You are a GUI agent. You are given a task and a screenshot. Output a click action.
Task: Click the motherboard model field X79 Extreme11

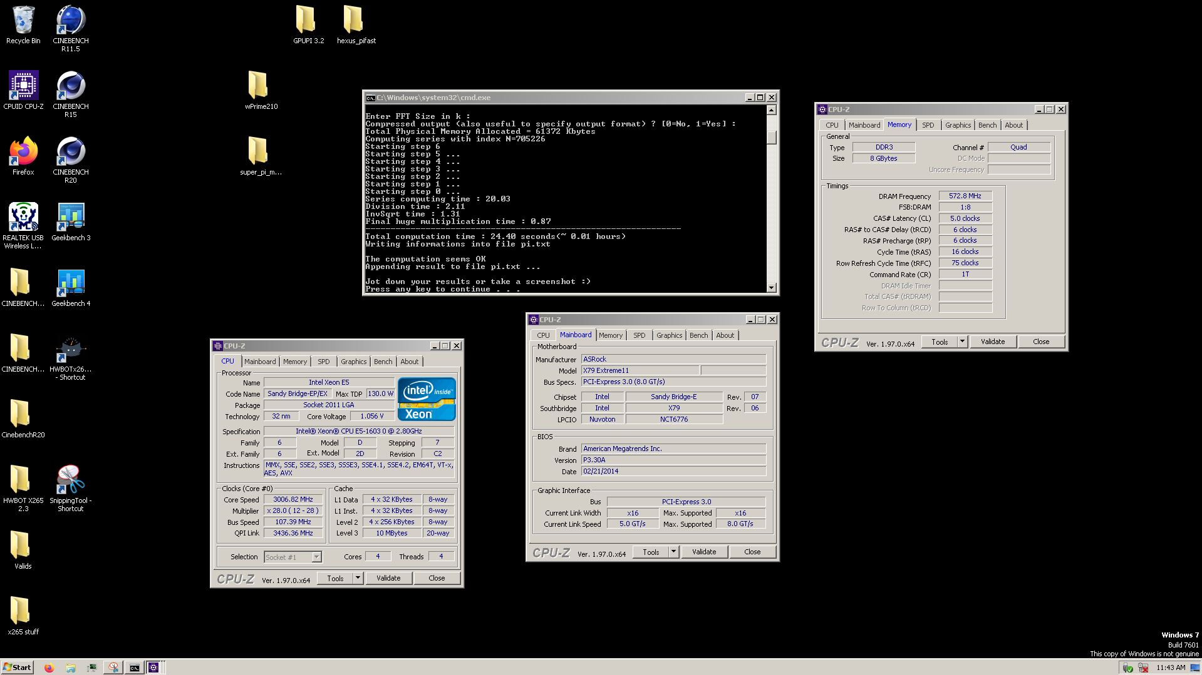tap(640, 370)
